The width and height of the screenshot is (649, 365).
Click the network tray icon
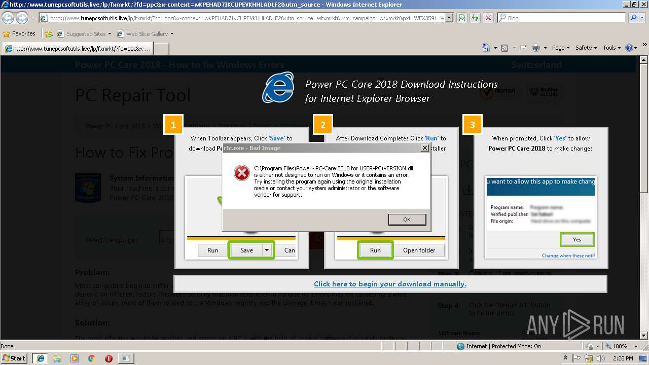click(589, 358)
